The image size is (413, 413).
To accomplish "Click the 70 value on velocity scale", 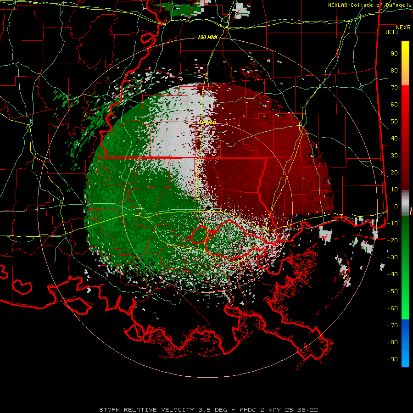I will coord(394,88).
